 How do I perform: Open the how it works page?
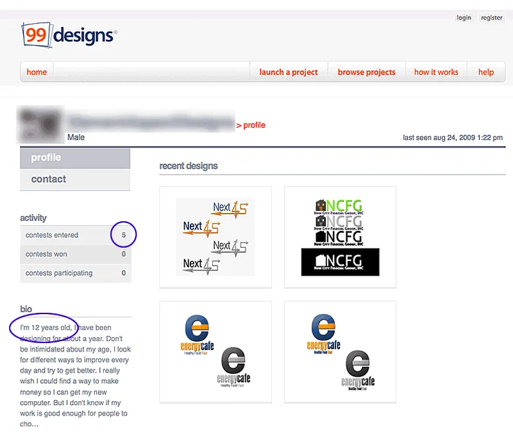point(436,72)
